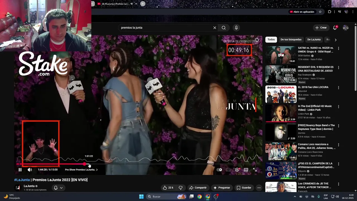Open YouTube notifications bell

pyautogui.click(x=335, y=28)
